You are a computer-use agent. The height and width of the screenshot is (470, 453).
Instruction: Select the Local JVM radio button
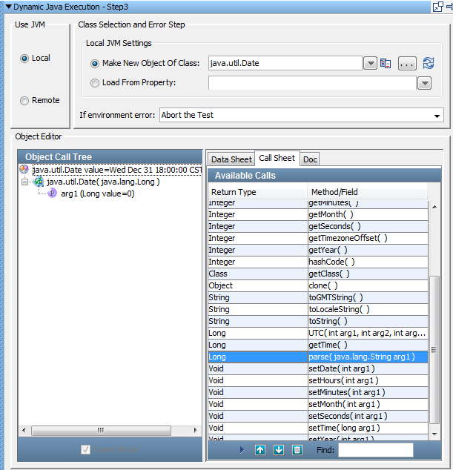pyautogui.click(x=25, y=59)
